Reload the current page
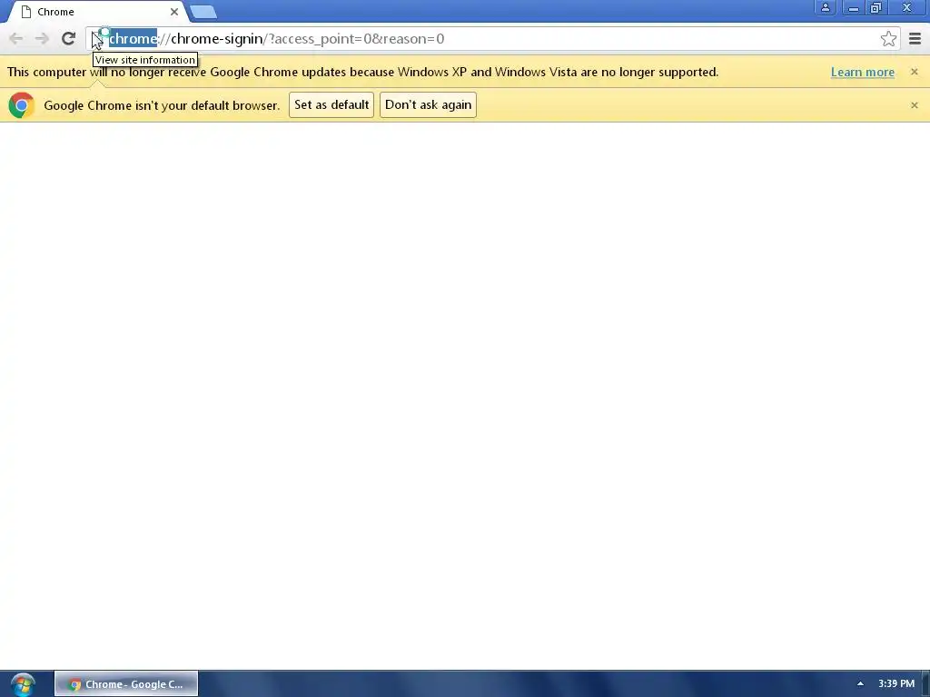 68,39
